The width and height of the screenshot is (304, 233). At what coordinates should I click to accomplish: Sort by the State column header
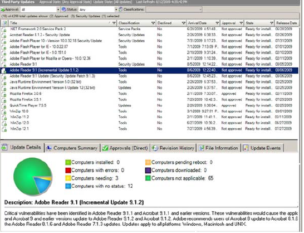[x=249, y=23]
